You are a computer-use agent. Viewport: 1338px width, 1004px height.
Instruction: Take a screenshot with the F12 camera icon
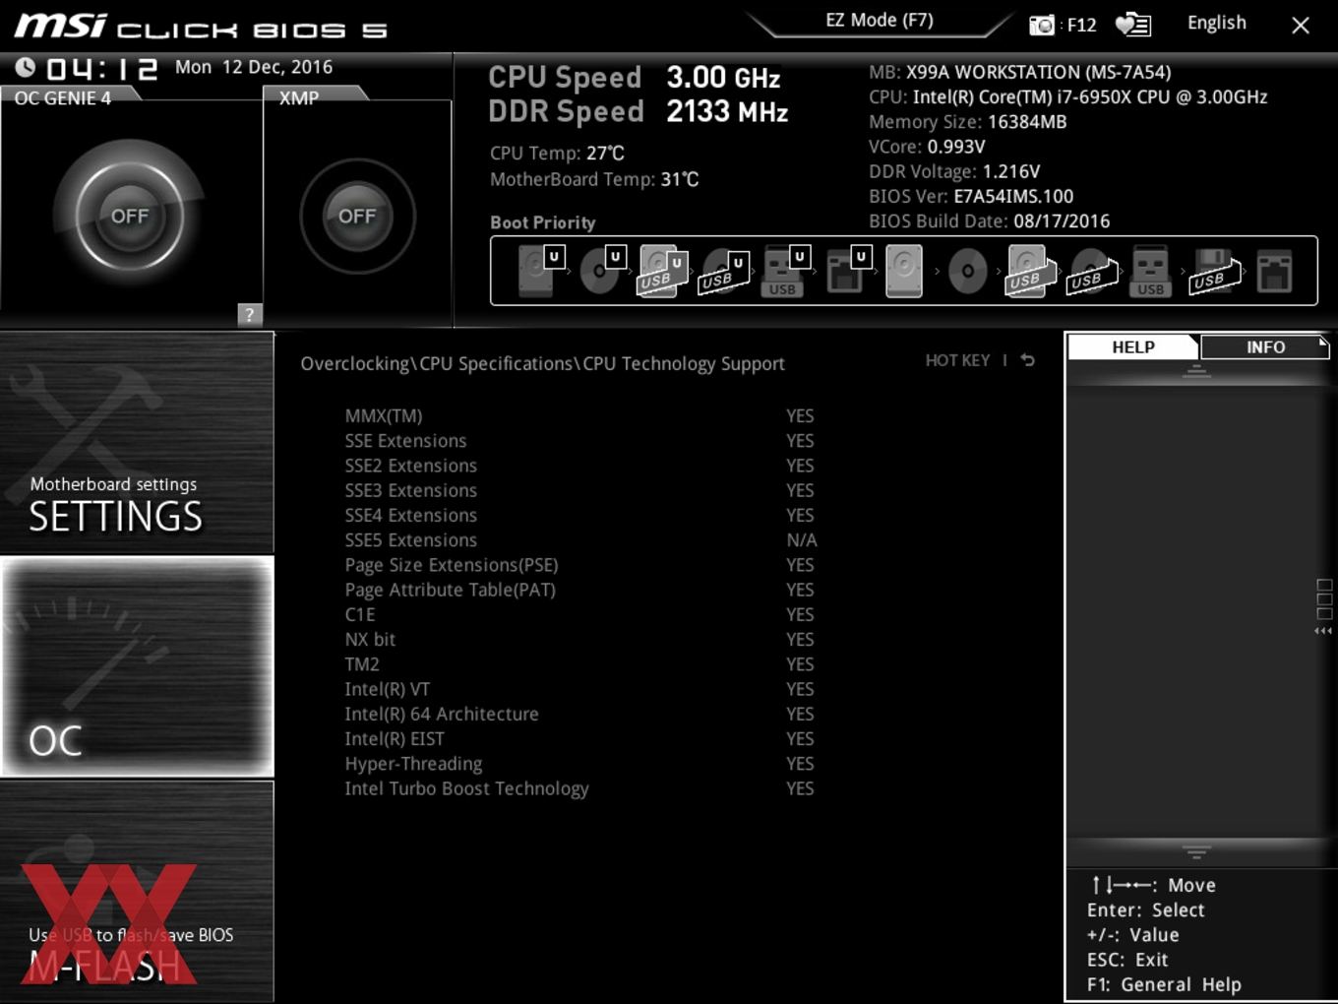point(1041,25)
